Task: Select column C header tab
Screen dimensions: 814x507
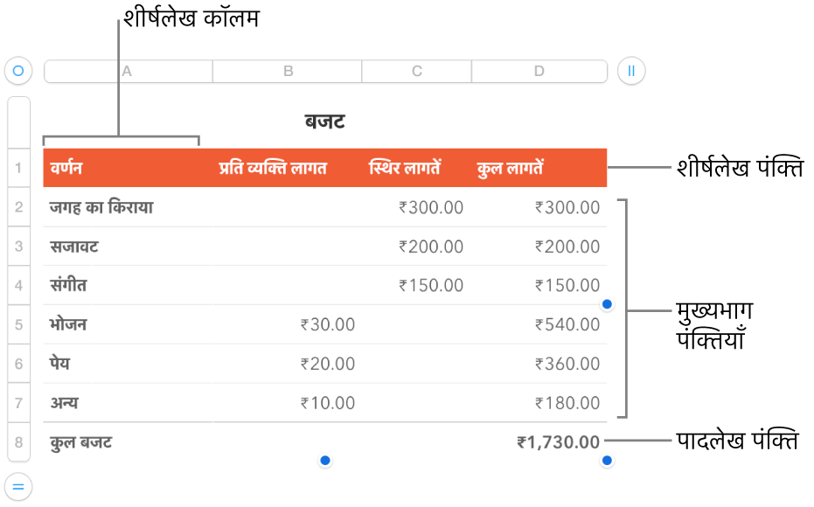Action: (x=417, y=71)
